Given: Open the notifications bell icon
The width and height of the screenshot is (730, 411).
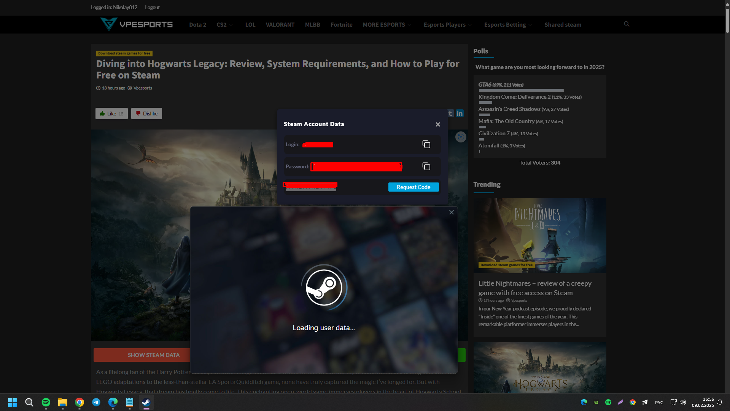Looking at the screenshot, I should pyautogui.click(x=720, y=402).
